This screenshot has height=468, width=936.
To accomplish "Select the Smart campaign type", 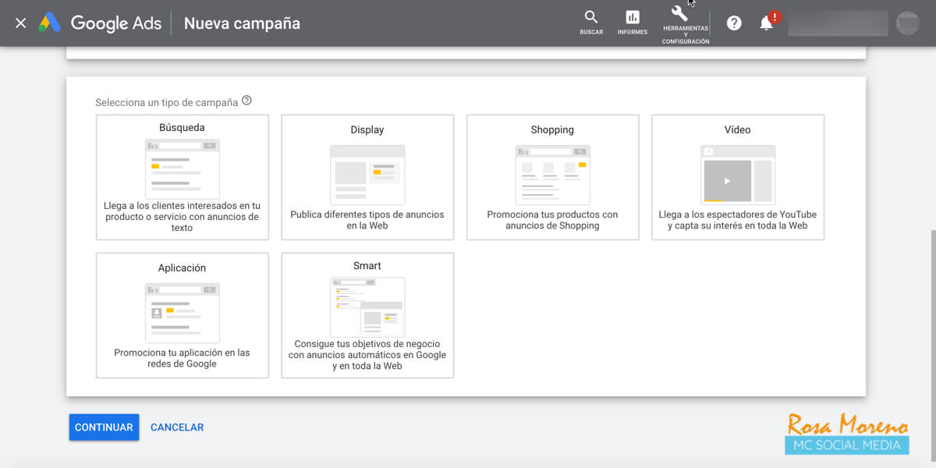I will point(367,315).
